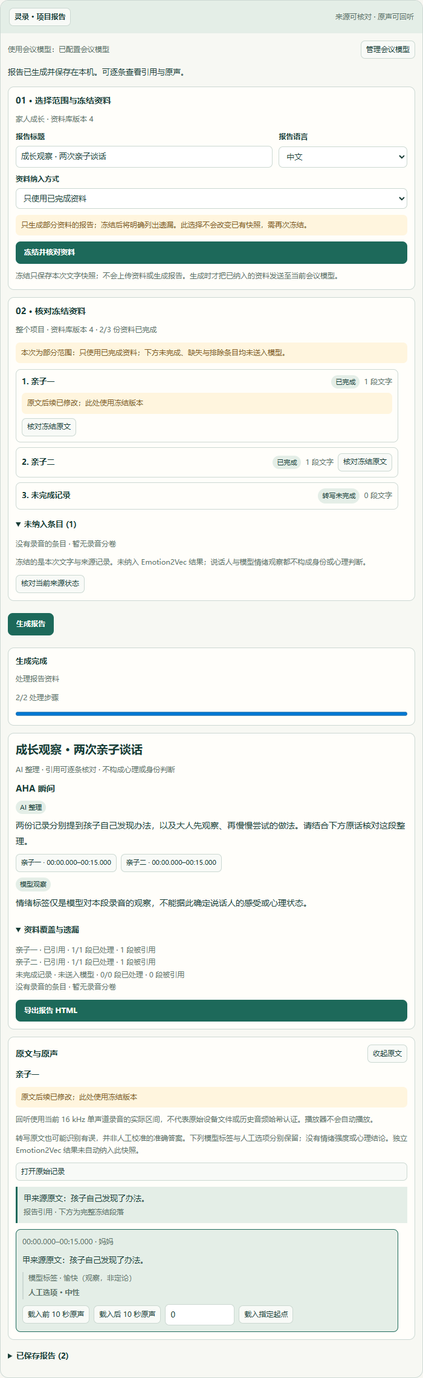
Task: Click 冻结并核对资料 button
Action: point(211,252)
